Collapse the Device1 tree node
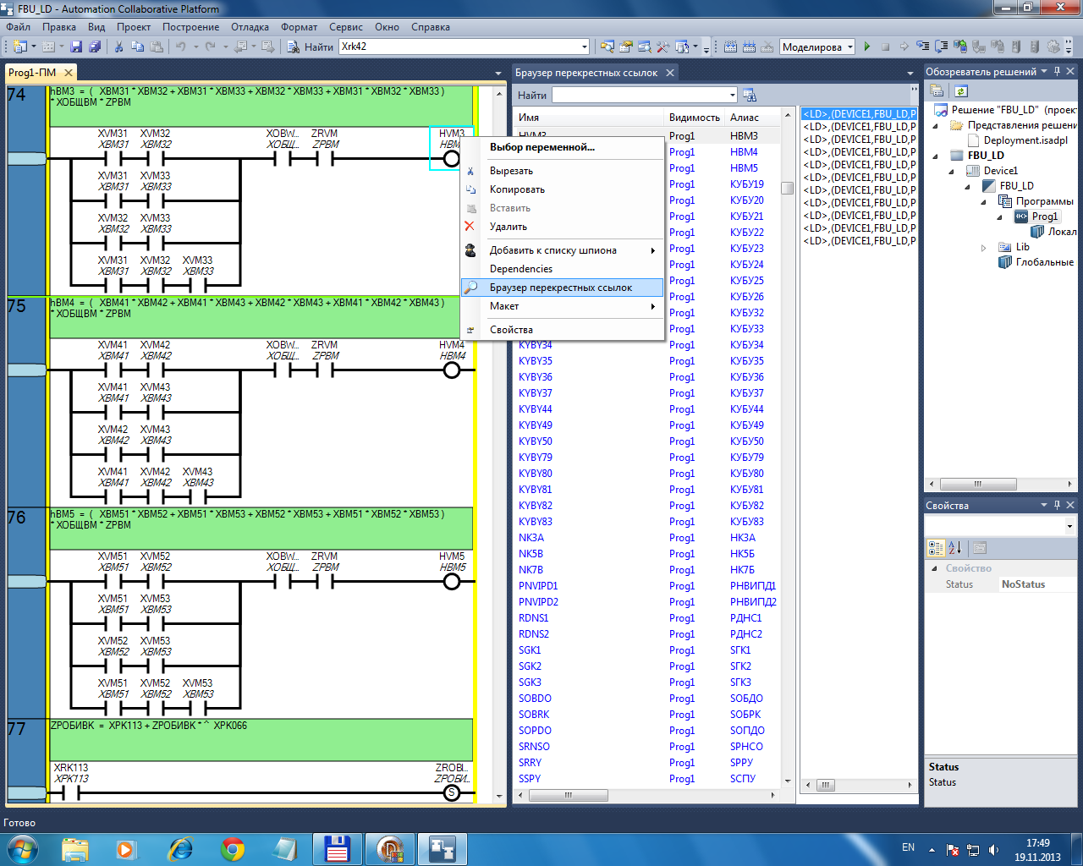Viewport: 1083px width, 866px height. (952, 171)
